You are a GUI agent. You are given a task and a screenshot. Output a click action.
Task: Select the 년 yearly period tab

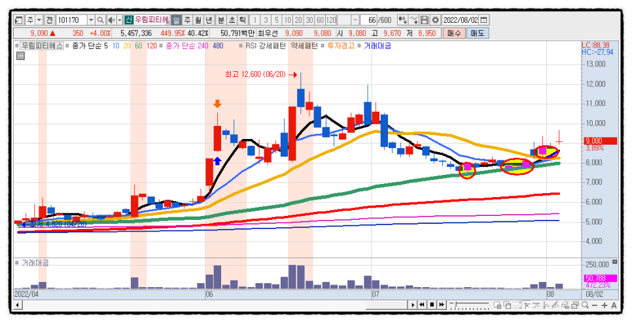(209, 20)
